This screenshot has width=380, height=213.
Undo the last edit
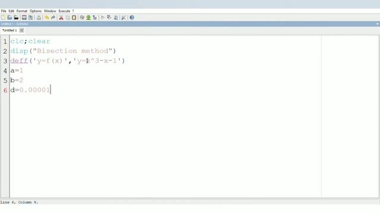click(46, 18)
